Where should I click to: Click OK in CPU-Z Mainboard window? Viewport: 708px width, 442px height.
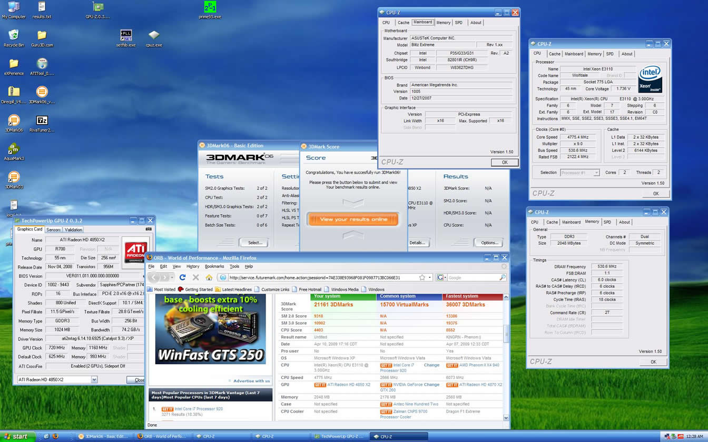coord(504,162)
